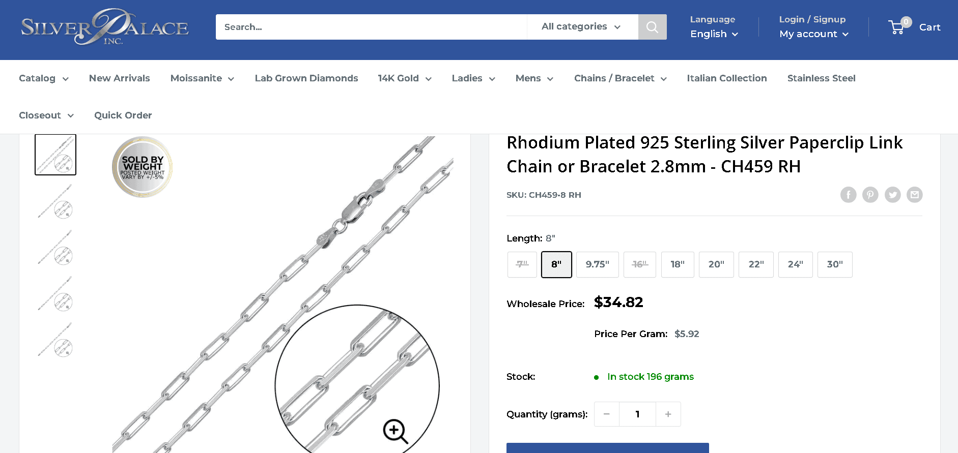Viewport: 958px width, 453px height.
Task: Select the 24 inch chain length
Action: pyautogui.click(x=795, y=264)
